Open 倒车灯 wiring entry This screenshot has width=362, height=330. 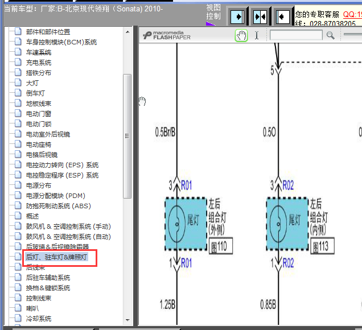[x=35, y=93]
